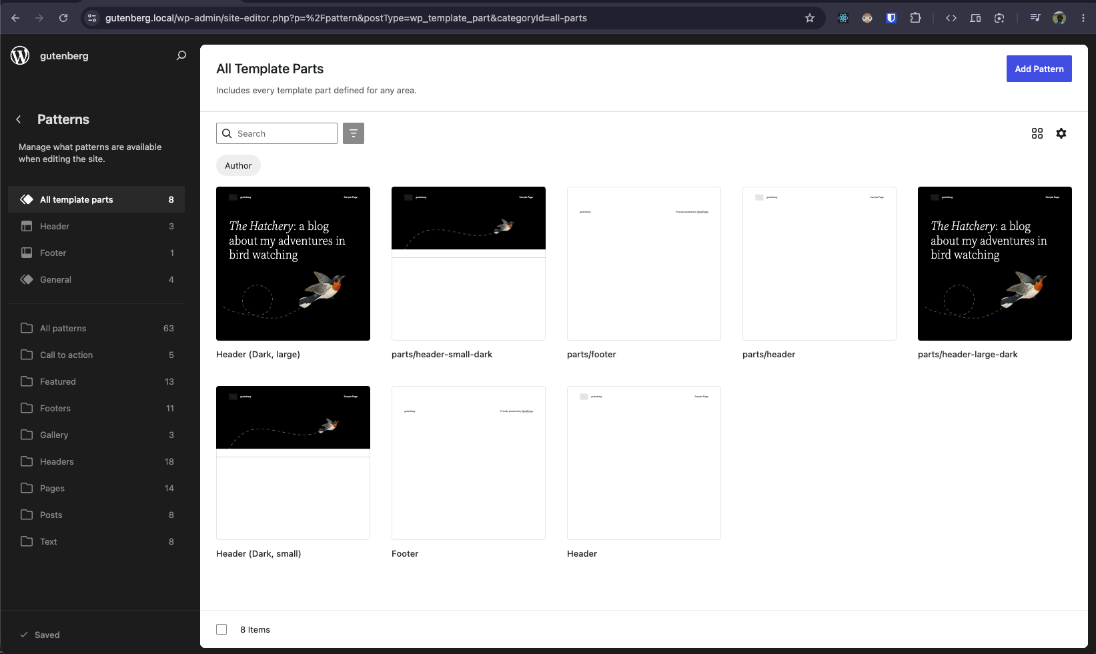Open the React DevTools extension icon

coord(843,18)
